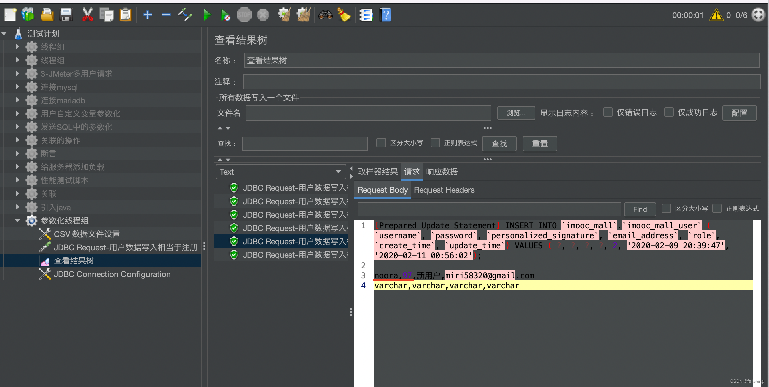Toggle 仅错误日志 checkbox
Image resolution: width=769 pixels, height=387 pixels.
click(608, 112)
